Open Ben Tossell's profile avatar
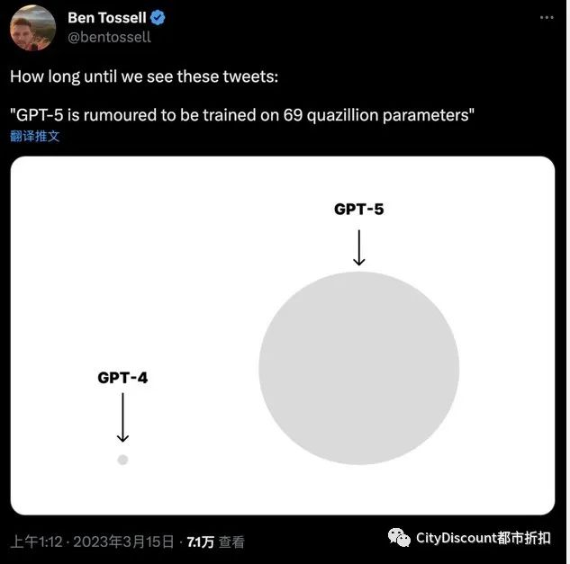Image resolution: width=570 pixels, height=564 pixels. [x=32, y=28]
